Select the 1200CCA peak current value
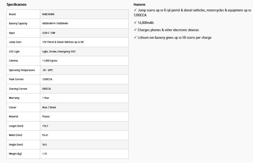The width and height of the screenshot is (253, 163). [x=48, y=79]
